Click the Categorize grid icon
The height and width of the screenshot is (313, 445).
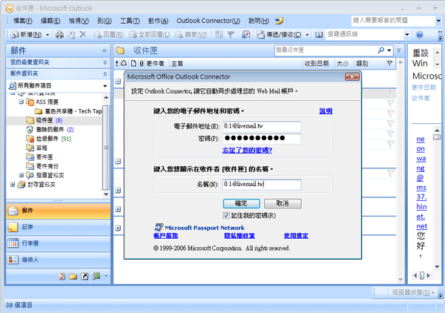219,35
